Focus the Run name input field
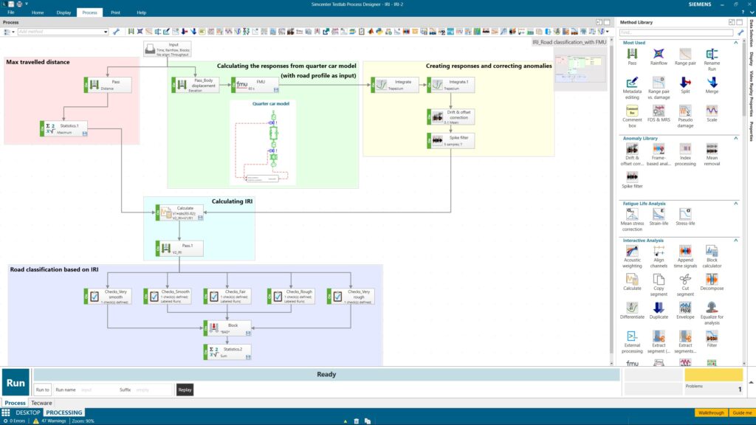This screenshot has width=756, height=425. click(97, 390)
